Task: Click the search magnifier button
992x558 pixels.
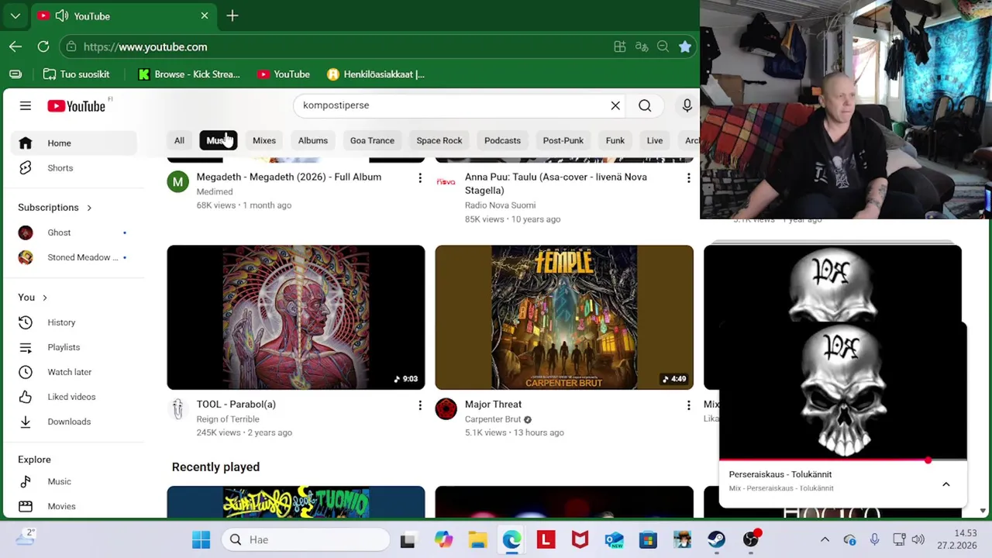Action: [x=645, y=105]
